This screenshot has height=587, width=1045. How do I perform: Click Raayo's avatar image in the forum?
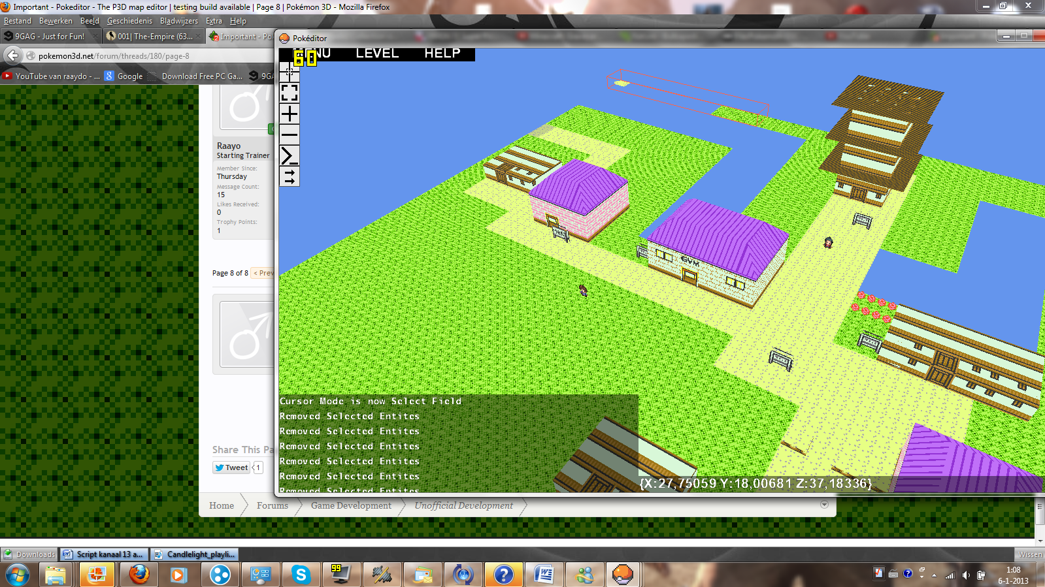click(x=246, y=108)
